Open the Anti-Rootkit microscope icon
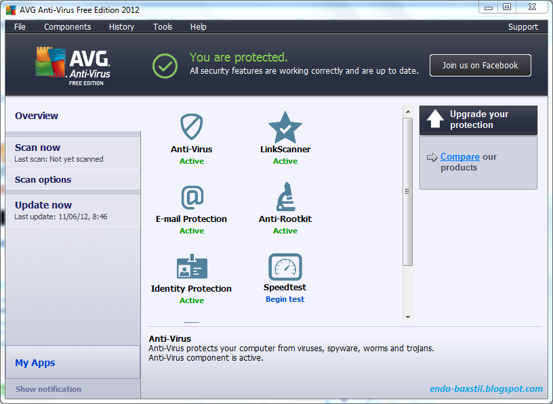The width and height of the screenshot is (553, 404). click(x=286, y=196)
